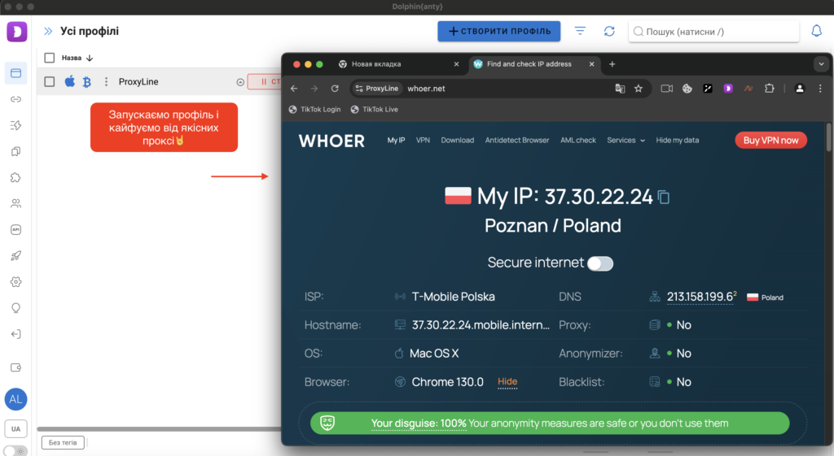Expand the Services dropdown menu

[625, 140]
